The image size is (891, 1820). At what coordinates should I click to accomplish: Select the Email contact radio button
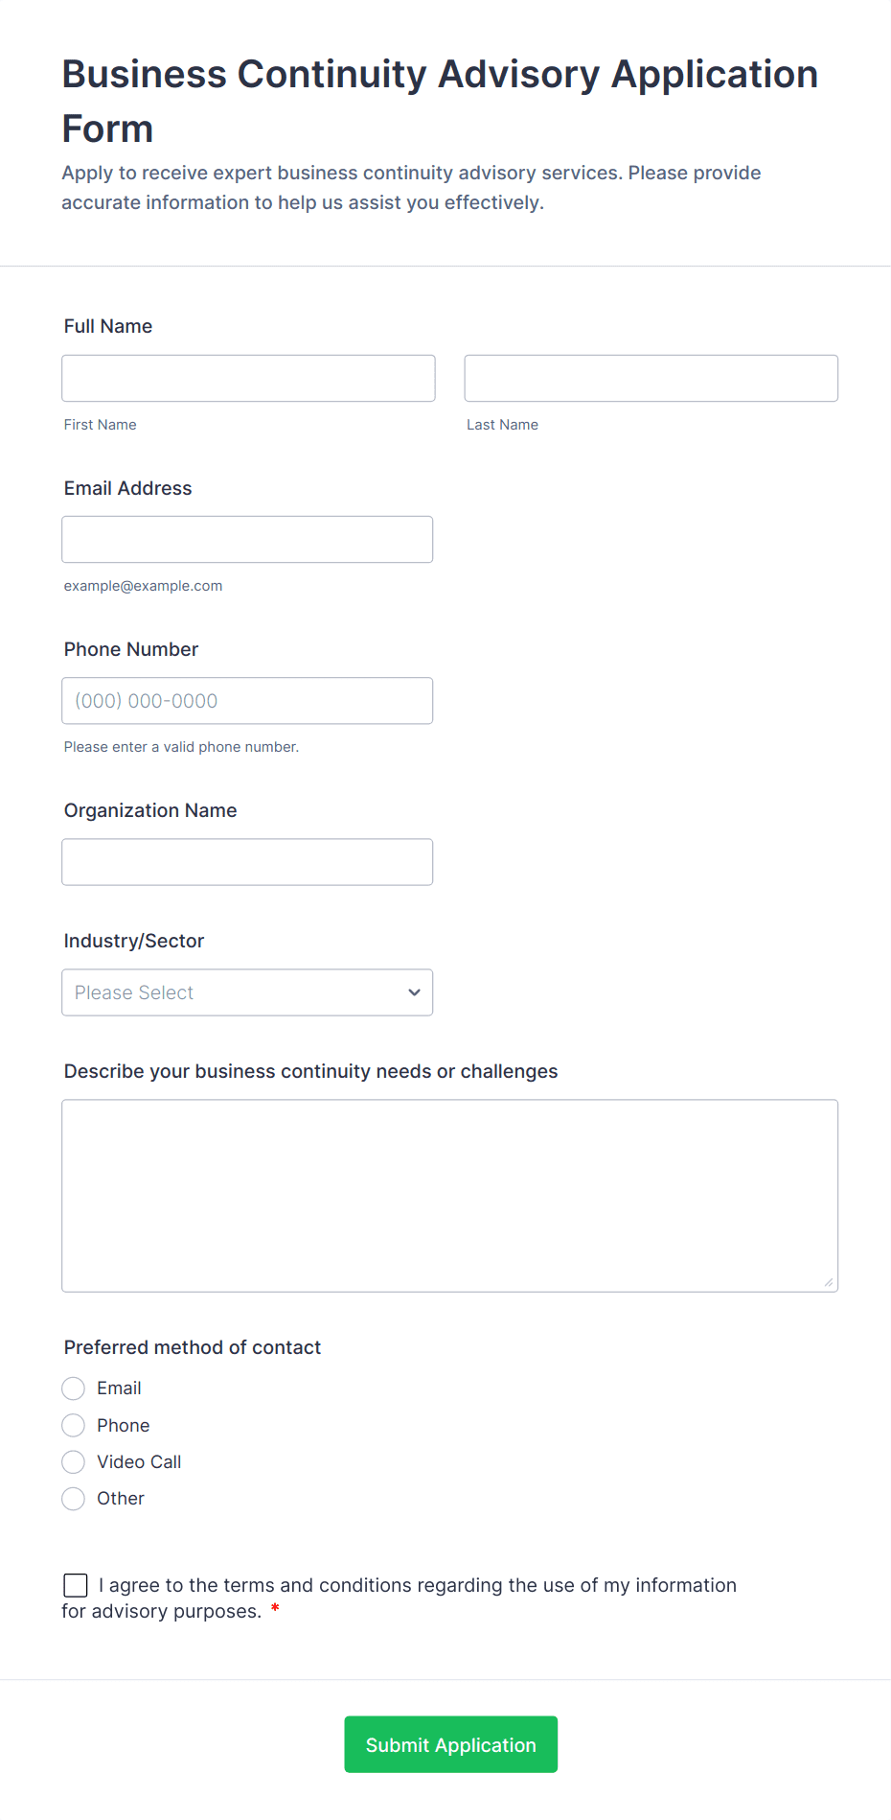pyautogui.click(x=74, y=1388)
